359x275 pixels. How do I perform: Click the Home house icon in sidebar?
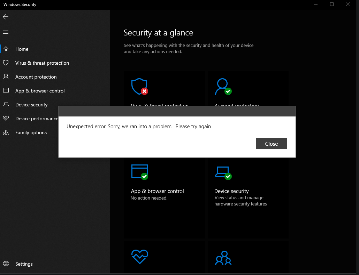point(6,49)
